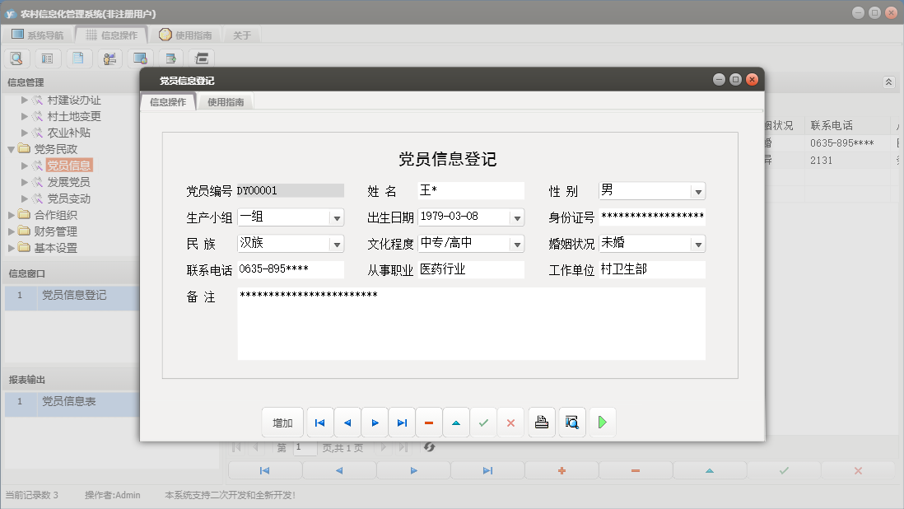Open the 婚姻状况 marital status dropdown

coord(698,243)
